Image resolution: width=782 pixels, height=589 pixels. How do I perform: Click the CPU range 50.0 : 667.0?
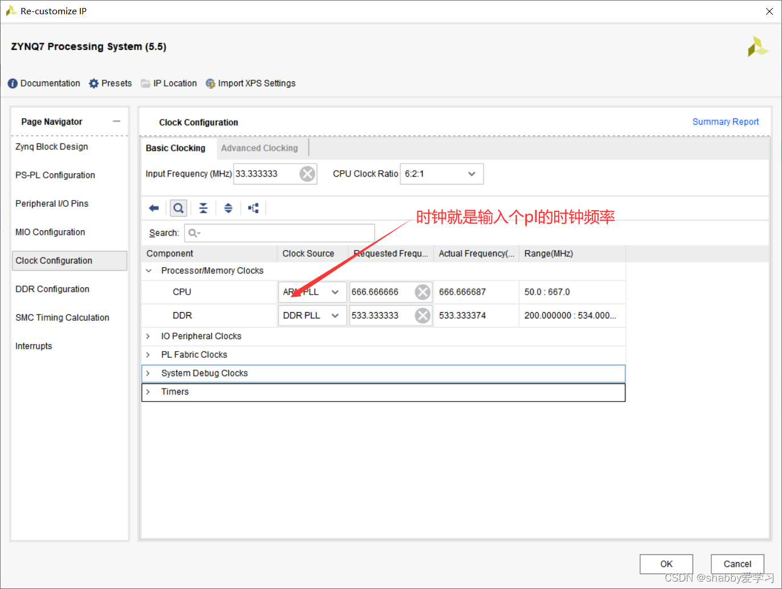point(547,292)
